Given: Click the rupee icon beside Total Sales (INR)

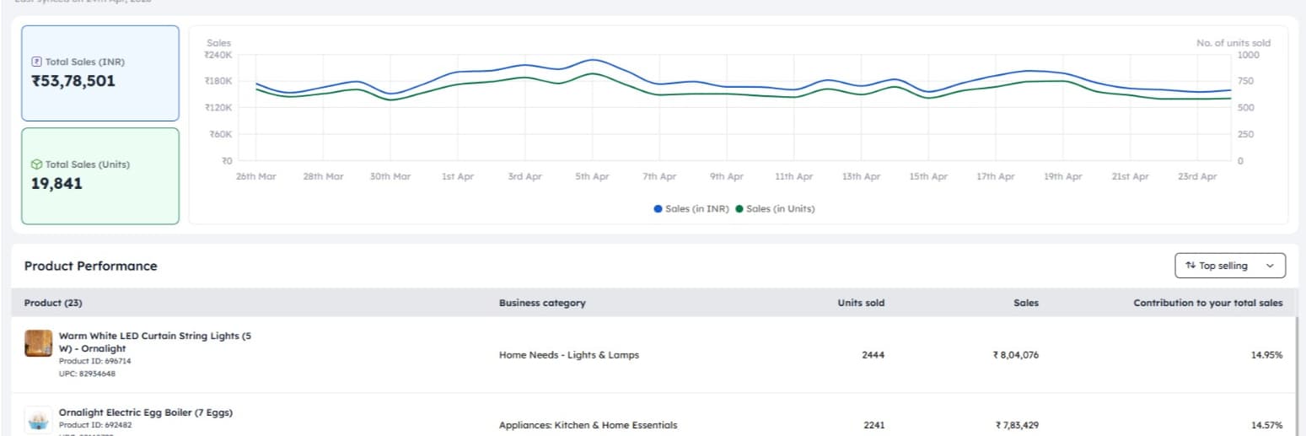Looking at the screenshot, I should [x=36, y=62].
